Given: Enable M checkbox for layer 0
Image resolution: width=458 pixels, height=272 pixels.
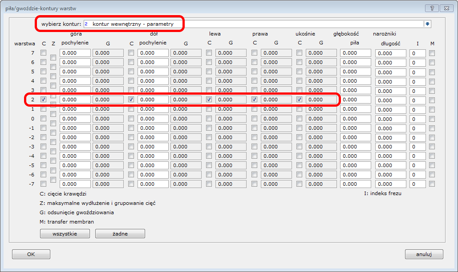Looking at the screenshot, I should [432, 119].
